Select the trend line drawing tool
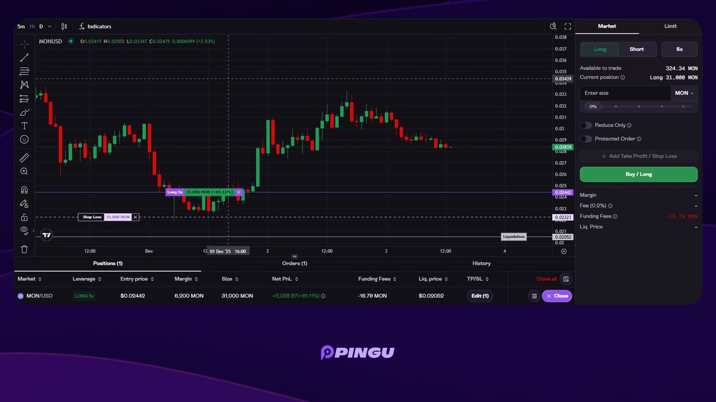Viewport: 716px width, 402px height. coord(24,58)
